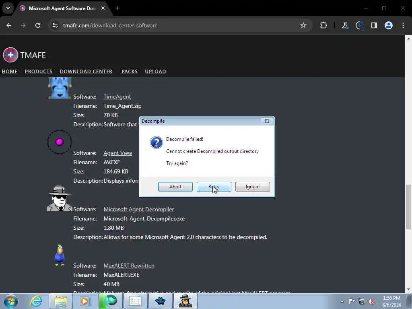Open the Agent View software link

pyautogui.click(x=118, y=153)
